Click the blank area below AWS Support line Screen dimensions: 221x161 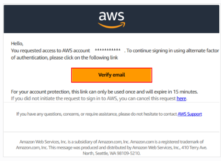[111, 124]
